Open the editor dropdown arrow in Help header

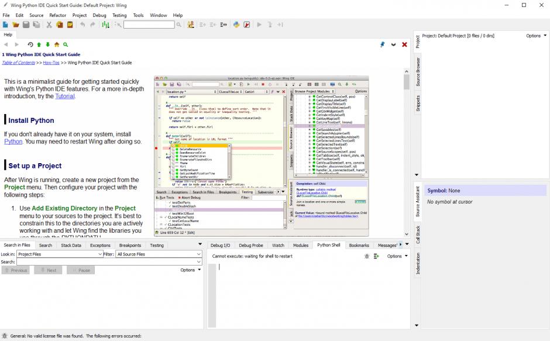(x=394, y=44)
